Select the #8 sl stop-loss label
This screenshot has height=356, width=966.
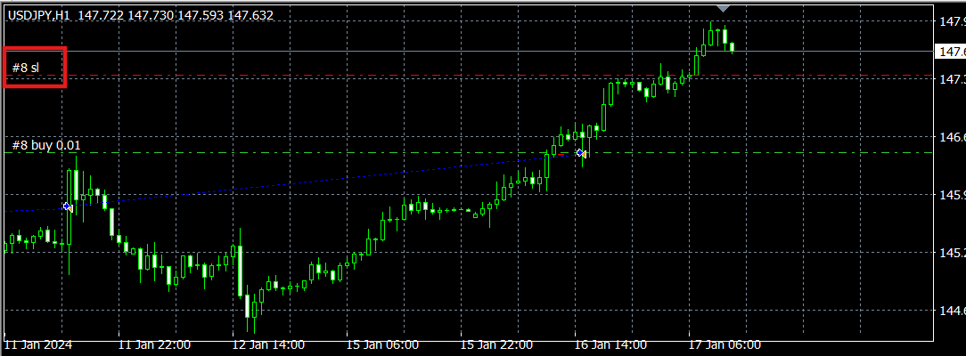coord(26,68)
